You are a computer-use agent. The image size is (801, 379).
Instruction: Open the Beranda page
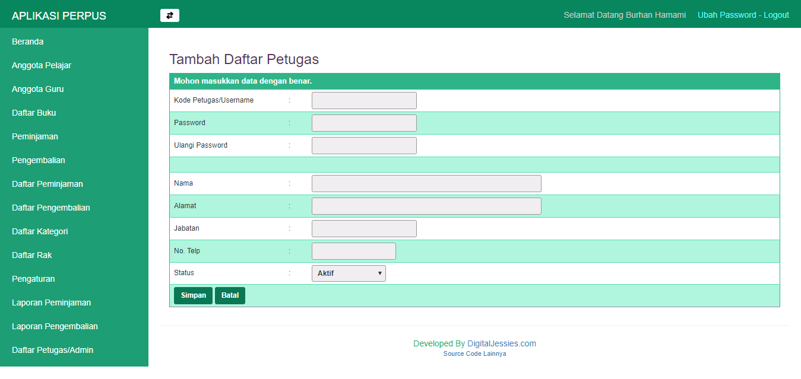[27, 42]
